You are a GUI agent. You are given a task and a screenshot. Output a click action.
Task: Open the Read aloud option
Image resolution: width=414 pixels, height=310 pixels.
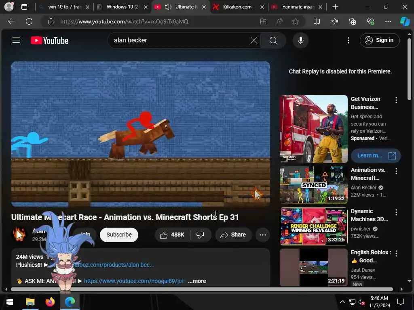coord(279,21)
